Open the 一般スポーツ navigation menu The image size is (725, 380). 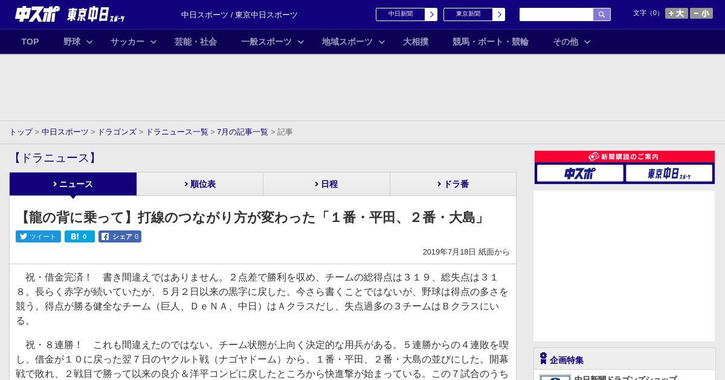(266, 42)
